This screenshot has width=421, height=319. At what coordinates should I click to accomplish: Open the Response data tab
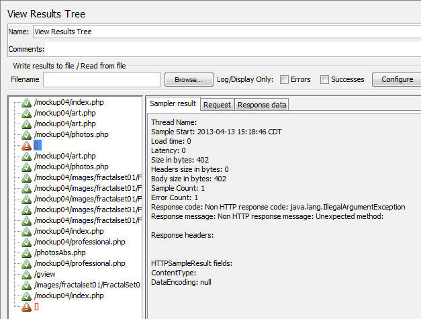(262, 105)
